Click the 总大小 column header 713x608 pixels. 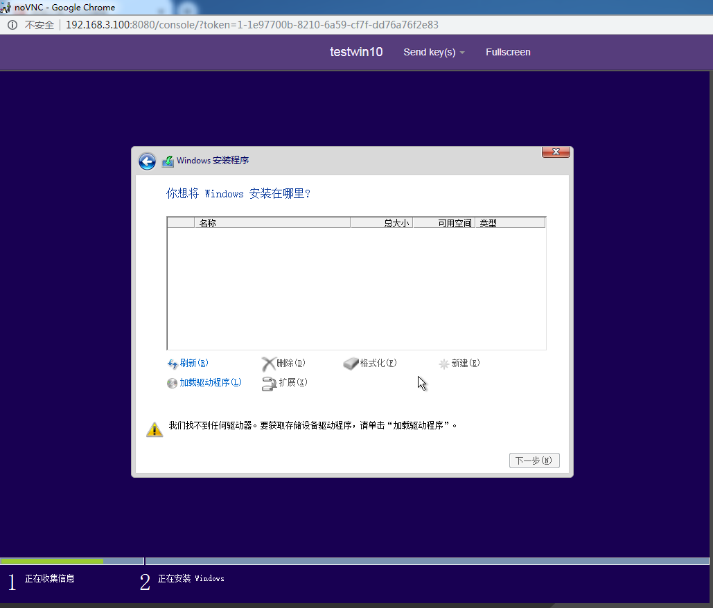[382, 223]
